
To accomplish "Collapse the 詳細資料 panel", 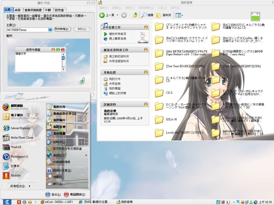I will 146,104.
